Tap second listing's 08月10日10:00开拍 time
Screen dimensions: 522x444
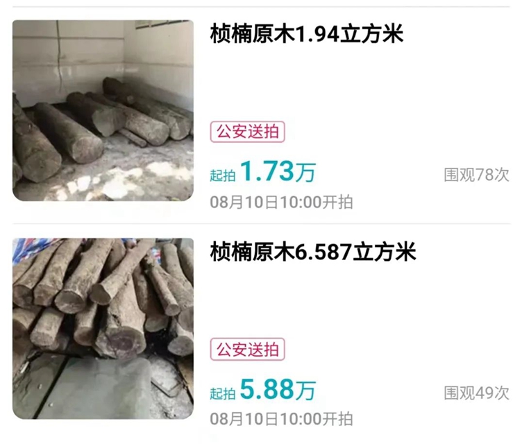click(281, 419)
